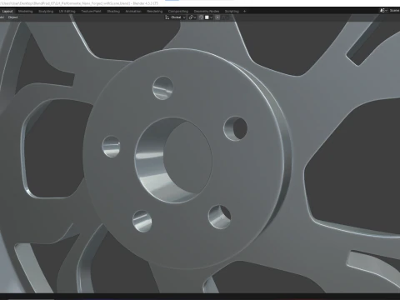Toggle proportional editing icon
The image size is (400, 300).
click(x=217, y=17)
